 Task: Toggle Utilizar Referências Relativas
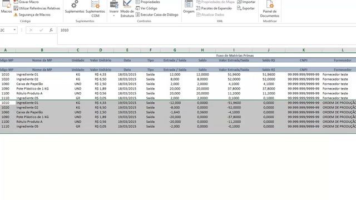[37, 8]
